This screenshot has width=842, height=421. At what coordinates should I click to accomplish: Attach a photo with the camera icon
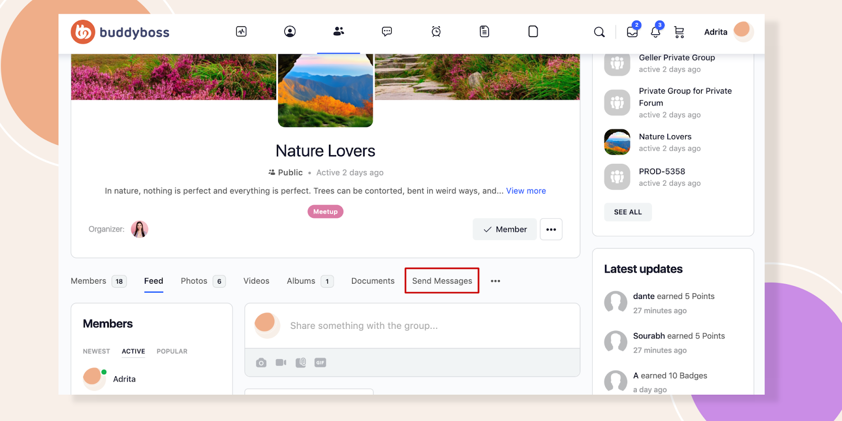coord(261,363)
